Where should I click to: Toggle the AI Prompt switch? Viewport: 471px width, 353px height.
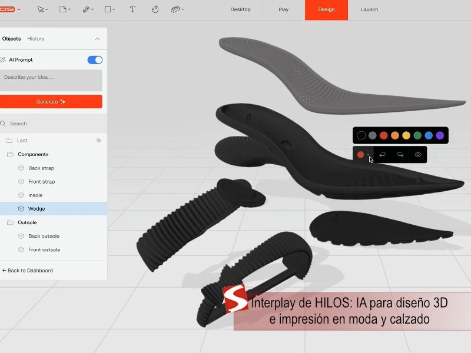(94, 59)
